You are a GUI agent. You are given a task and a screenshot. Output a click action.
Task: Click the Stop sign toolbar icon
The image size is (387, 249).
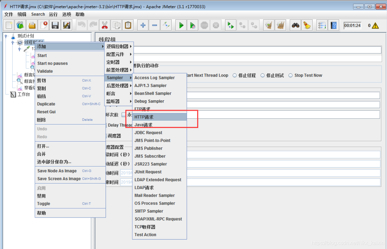click(x=204, y=25)
